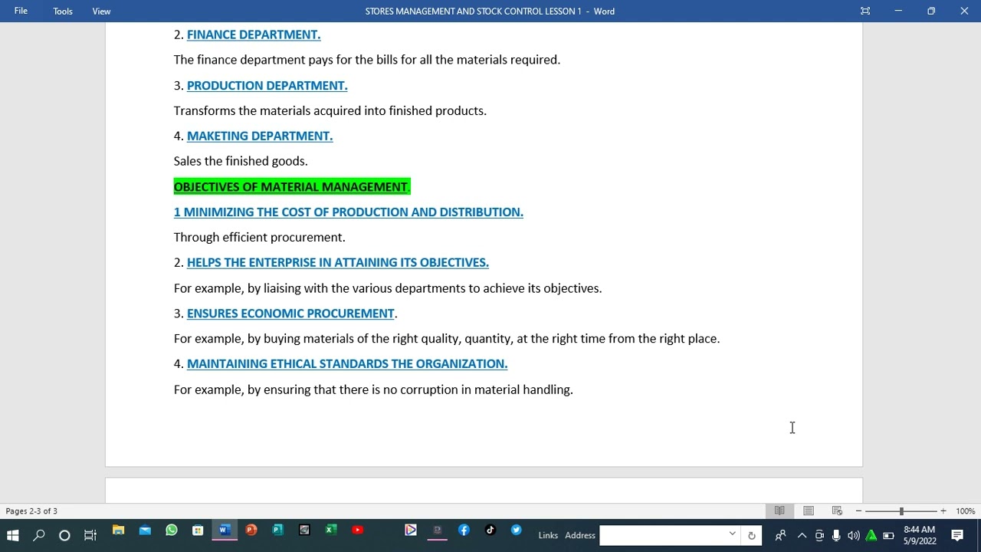The width and height of the screenshot is (981, 552).
Task: Click the Pages 2-3 of 3 indicator
Action: point(31,511)
